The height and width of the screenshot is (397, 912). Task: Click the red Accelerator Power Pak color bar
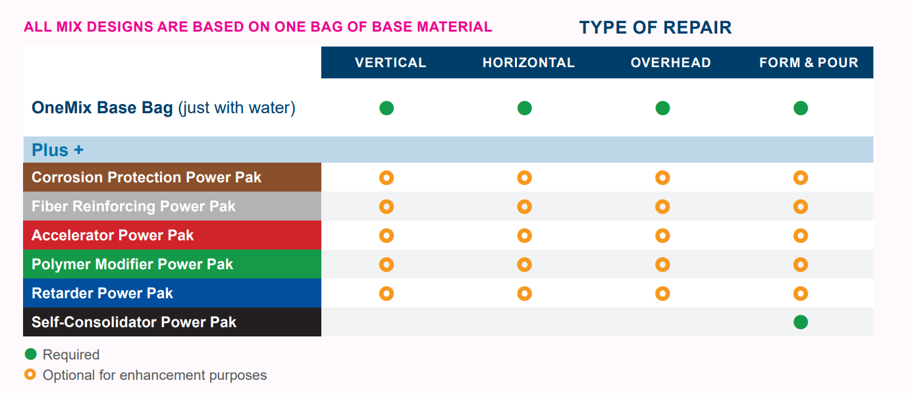[x=172, y=235]
